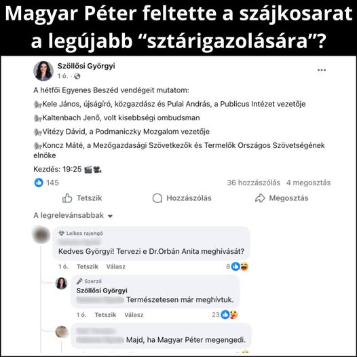Open the 4 megosztás shares link

tap(309, 183)
